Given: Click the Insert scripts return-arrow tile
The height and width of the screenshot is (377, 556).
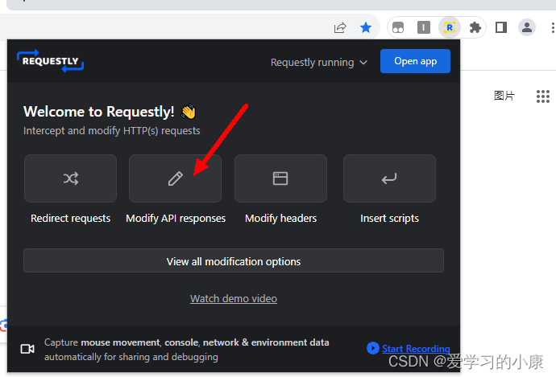Looking at the screenshot, I should click(389, 178).
